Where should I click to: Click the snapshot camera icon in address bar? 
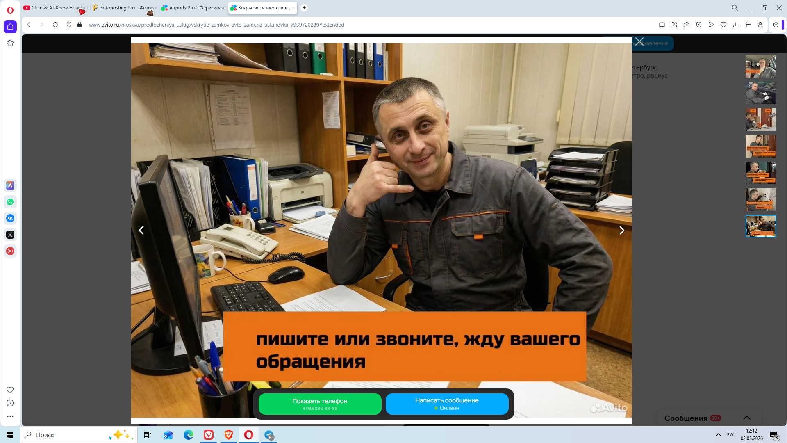687,25
